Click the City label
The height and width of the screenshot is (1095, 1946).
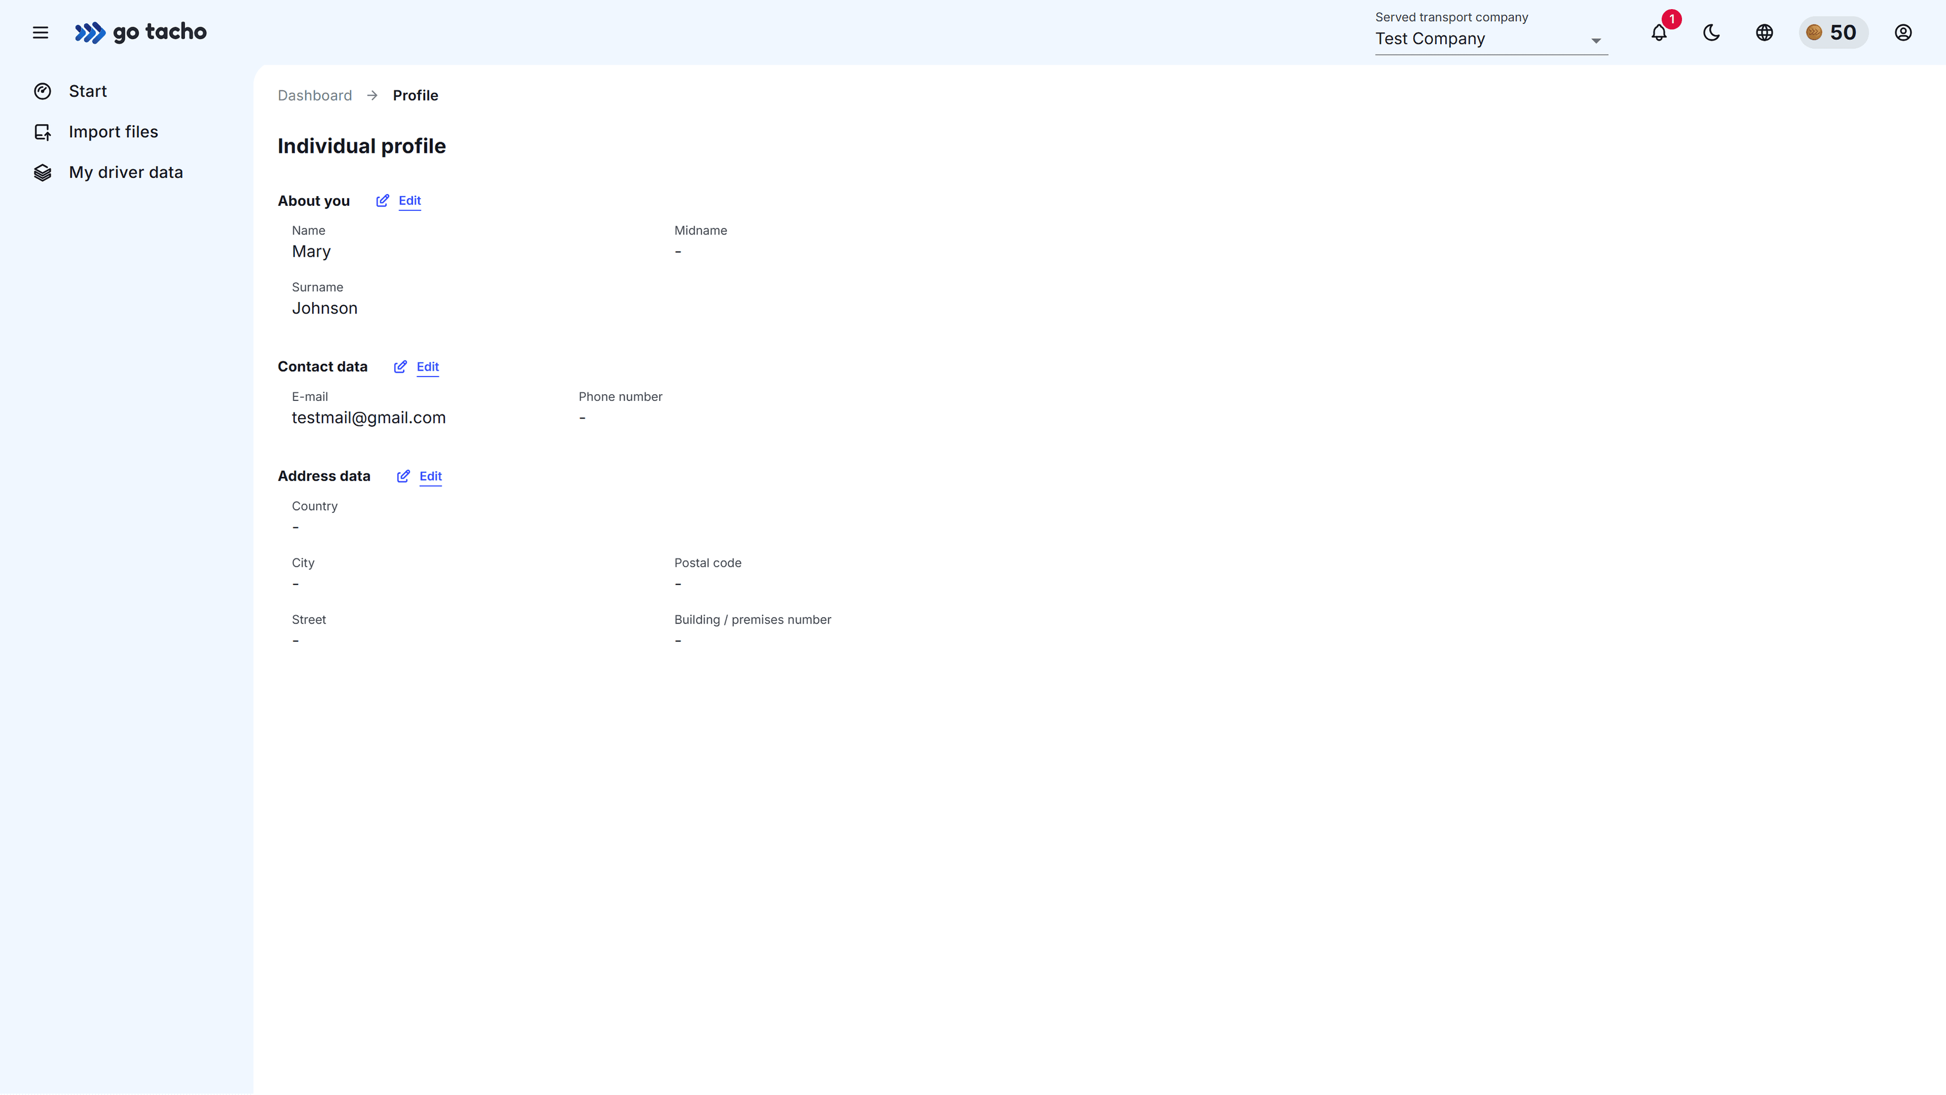coord(303,562)
